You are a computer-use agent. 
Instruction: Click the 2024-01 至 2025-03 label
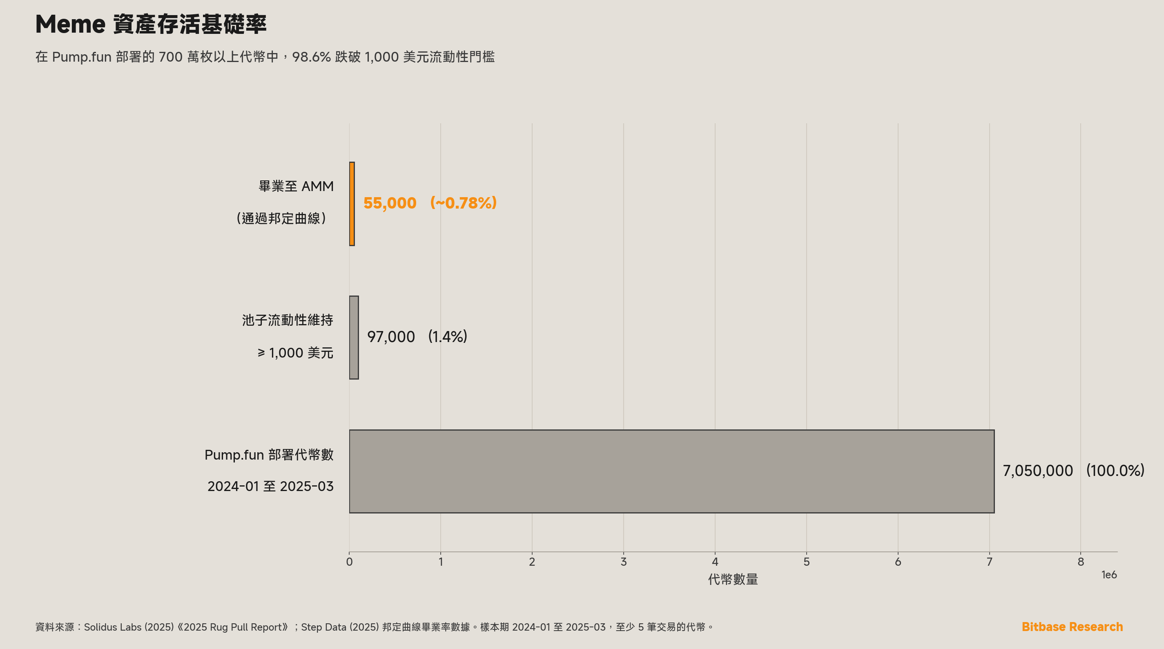[270, 487]
